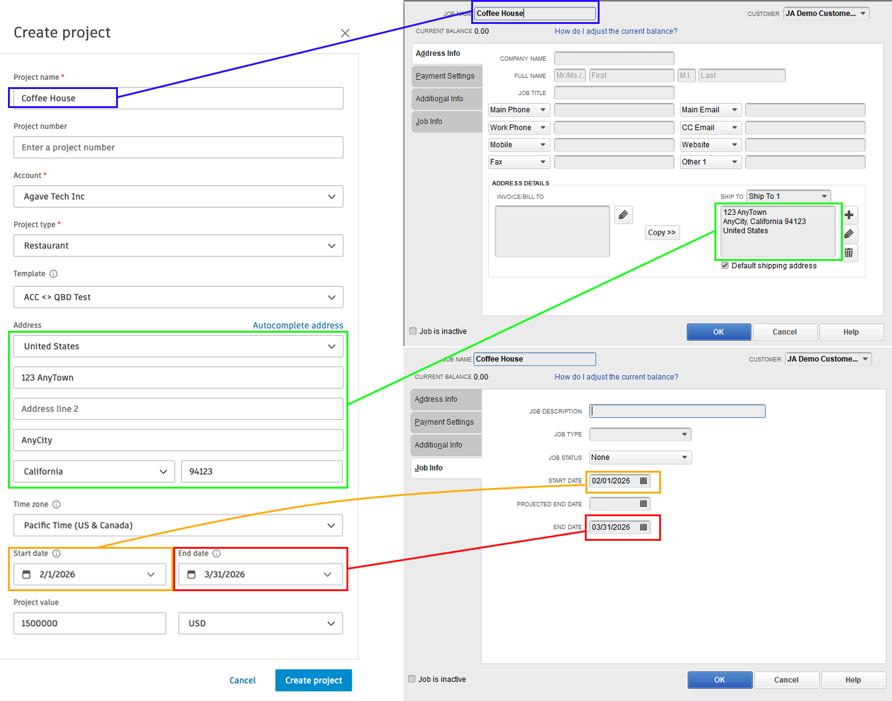The height and width of the screenshot is (701, 892).
Task: Click the pencil icon to edit Ship To 1
Action: pyautogui.click(x=849, y=234)
